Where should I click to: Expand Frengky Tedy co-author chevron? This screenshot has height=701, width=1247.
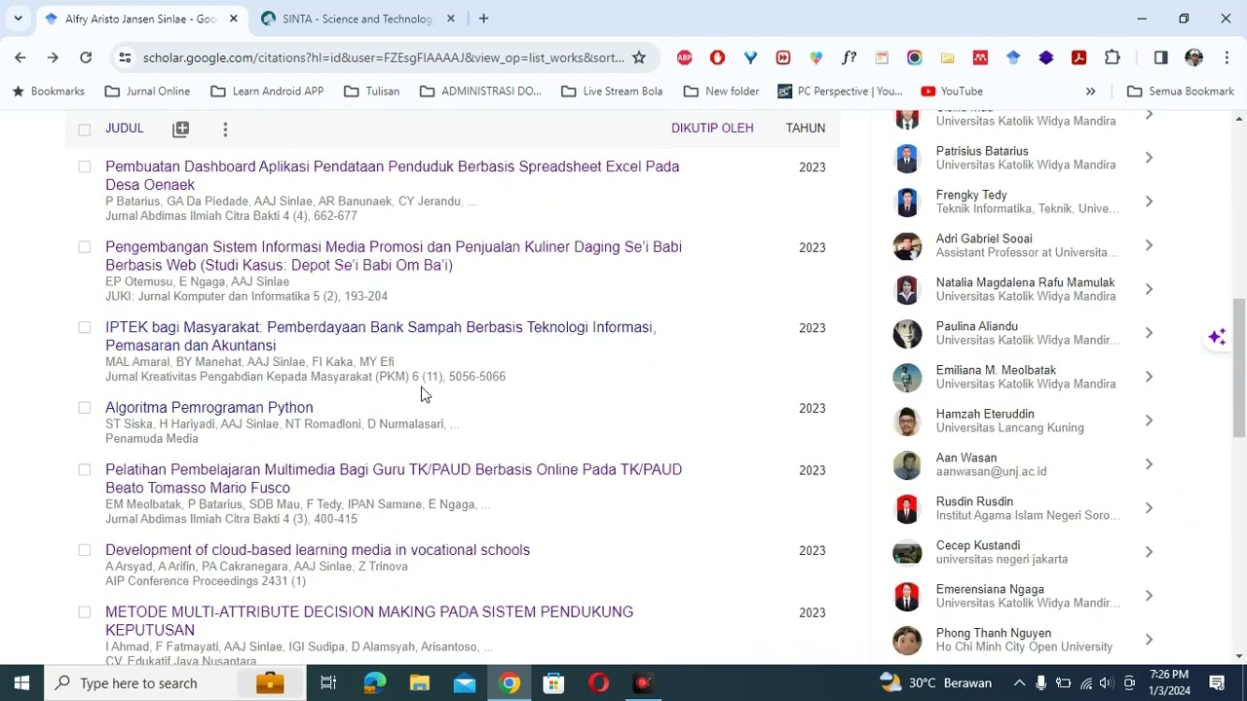1149,202
